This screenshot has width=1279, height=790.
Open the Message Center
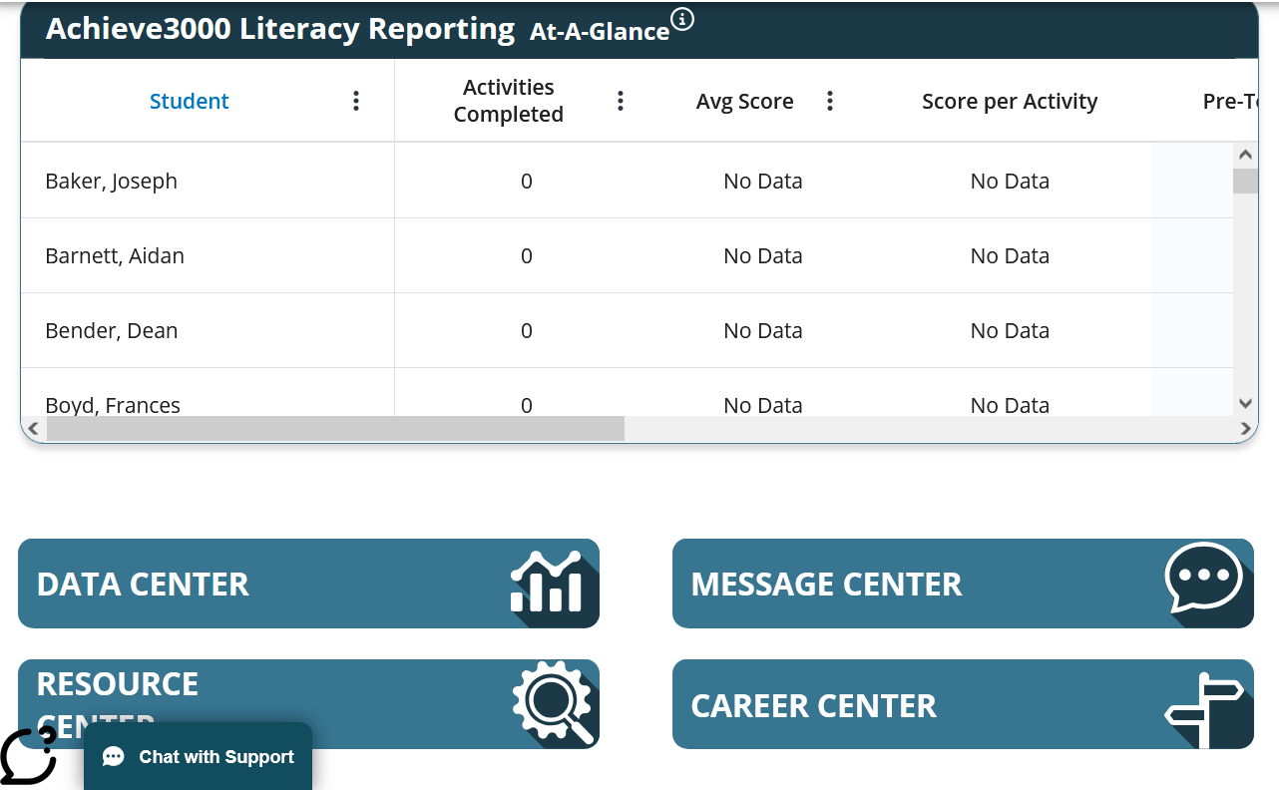(826, 585)
